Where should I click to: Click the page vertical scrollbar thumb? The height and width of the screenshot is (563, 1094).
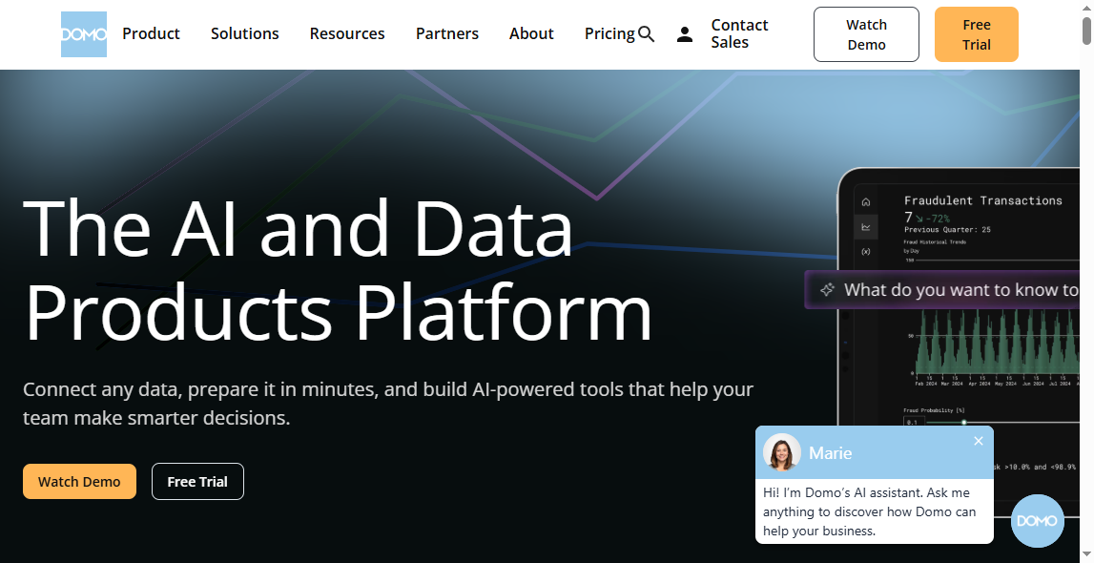1087,30
